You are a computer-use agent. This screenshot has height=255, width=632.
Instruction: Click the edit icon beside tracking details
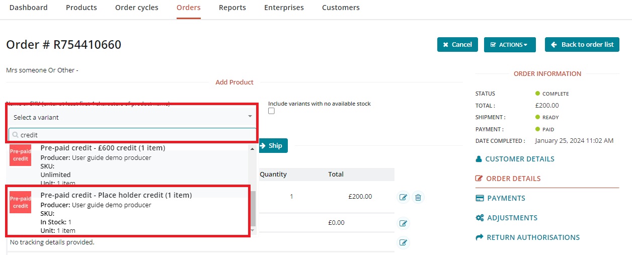(403, 243)
